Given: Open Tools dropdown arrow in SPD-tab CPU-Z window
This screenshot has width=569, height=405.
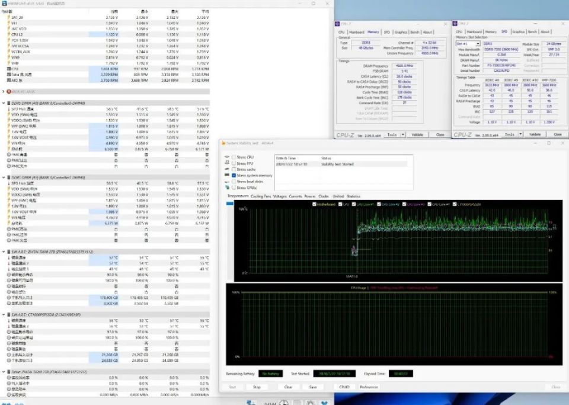Looking at the screenshot, I should click(x=520, y=134).
